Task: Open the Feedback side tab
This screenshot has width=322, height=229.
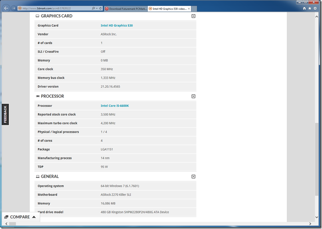Action: click(5, 114)
